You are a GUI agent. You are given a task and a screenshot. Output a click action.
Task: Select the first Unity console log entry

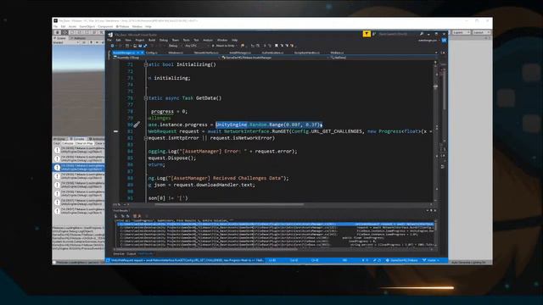point(79,150)
